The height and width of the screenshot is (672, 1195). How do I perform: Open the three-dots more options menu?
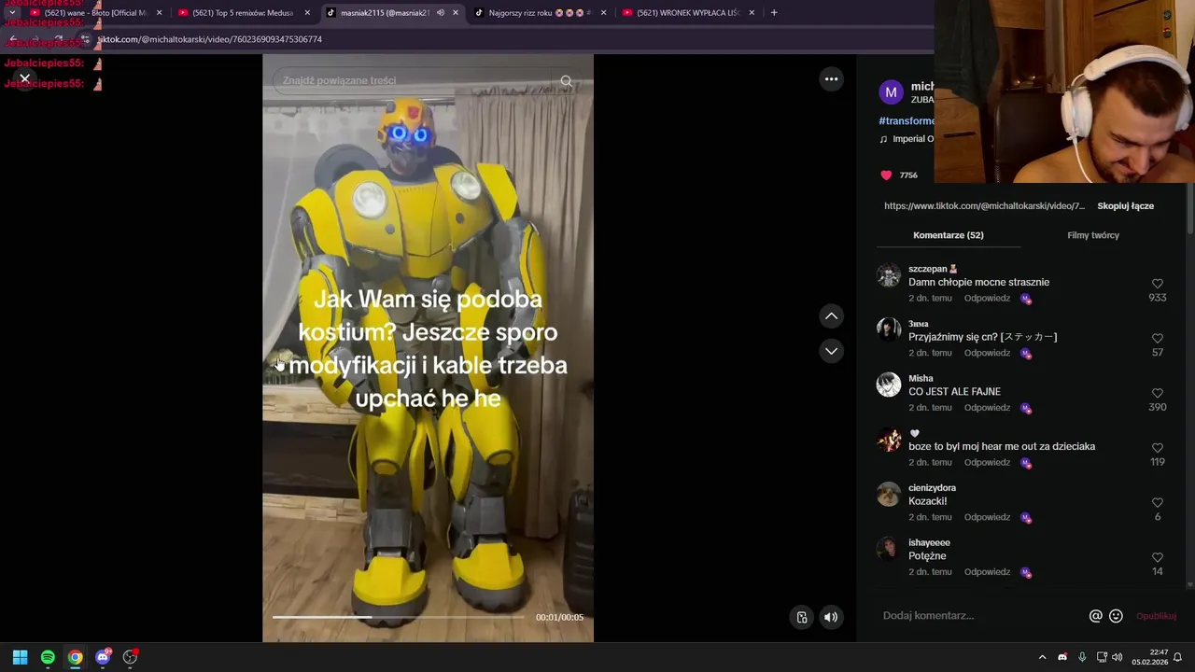831,79
